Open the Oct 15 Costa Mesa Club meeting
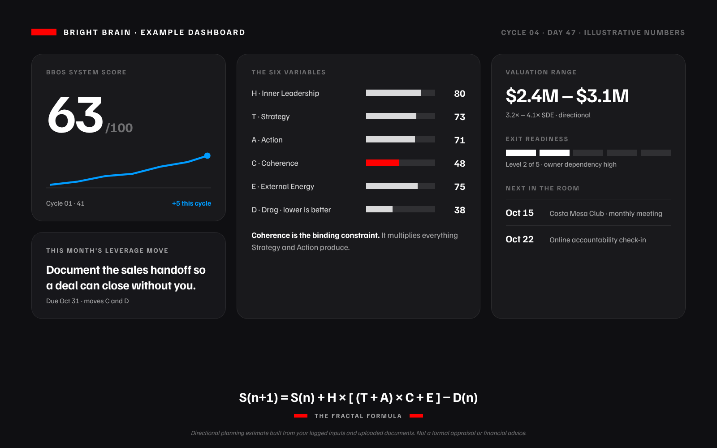The image size is (717, 448). click(588, 213)
